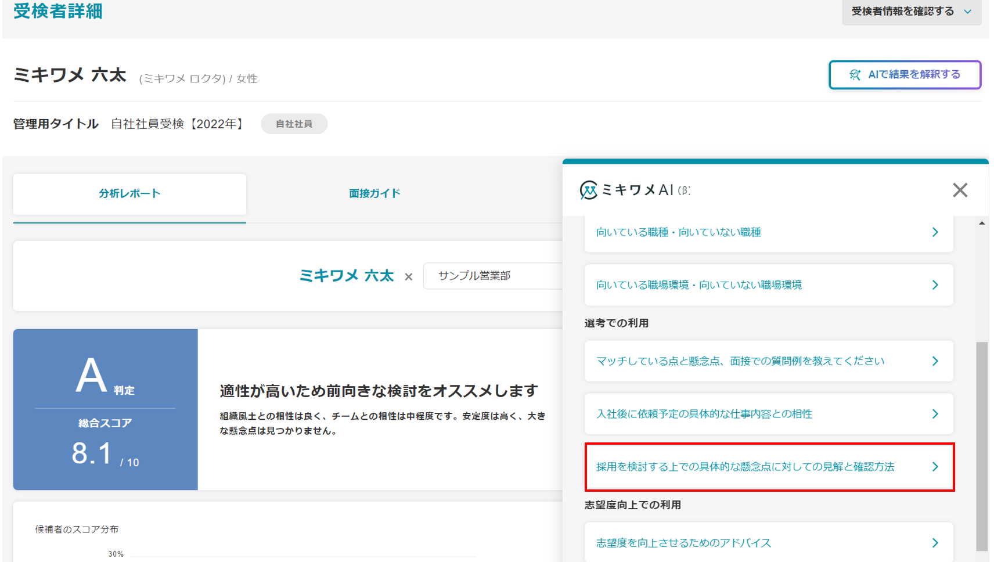Screen dimensions: 994x562
Task: Open 向いている職種・向いていない職種 prompt
Action: (x=678, y=232)
